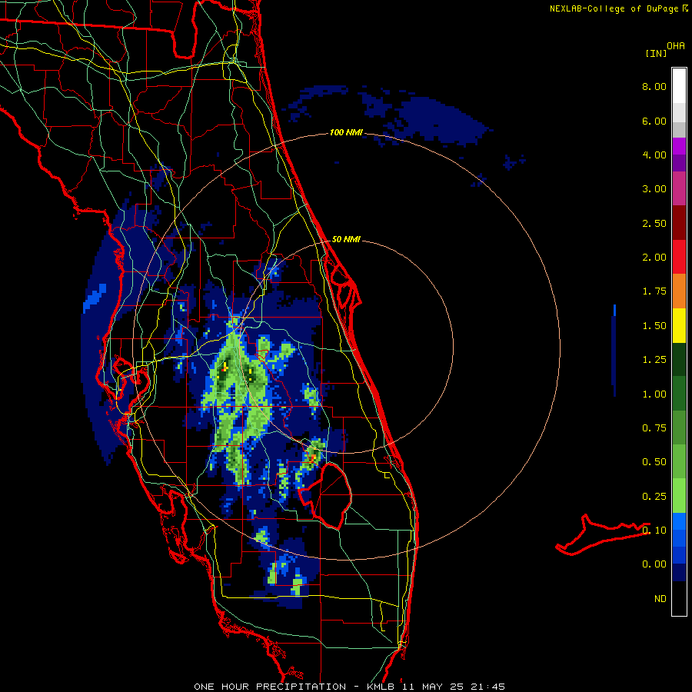Click the NEXLAB-College of DuPage credit text
This screenshot has width=692, height=692.
coord(614,8)
